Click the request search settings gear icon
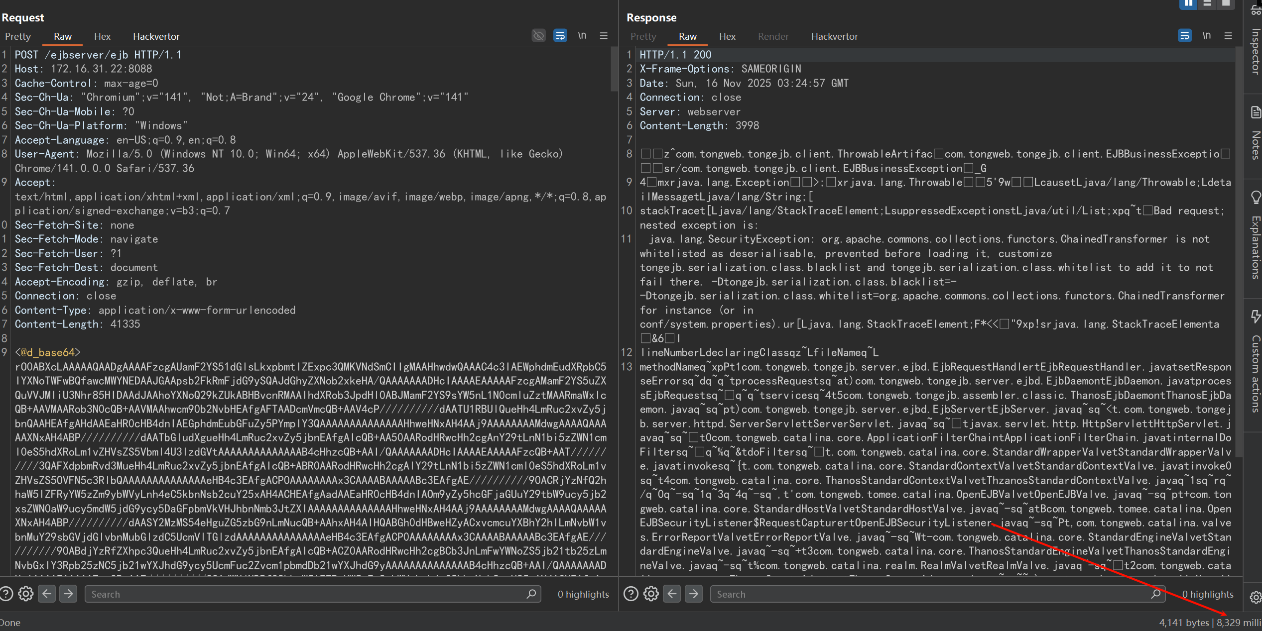The image size is (1262, 631). pos(26,594)
